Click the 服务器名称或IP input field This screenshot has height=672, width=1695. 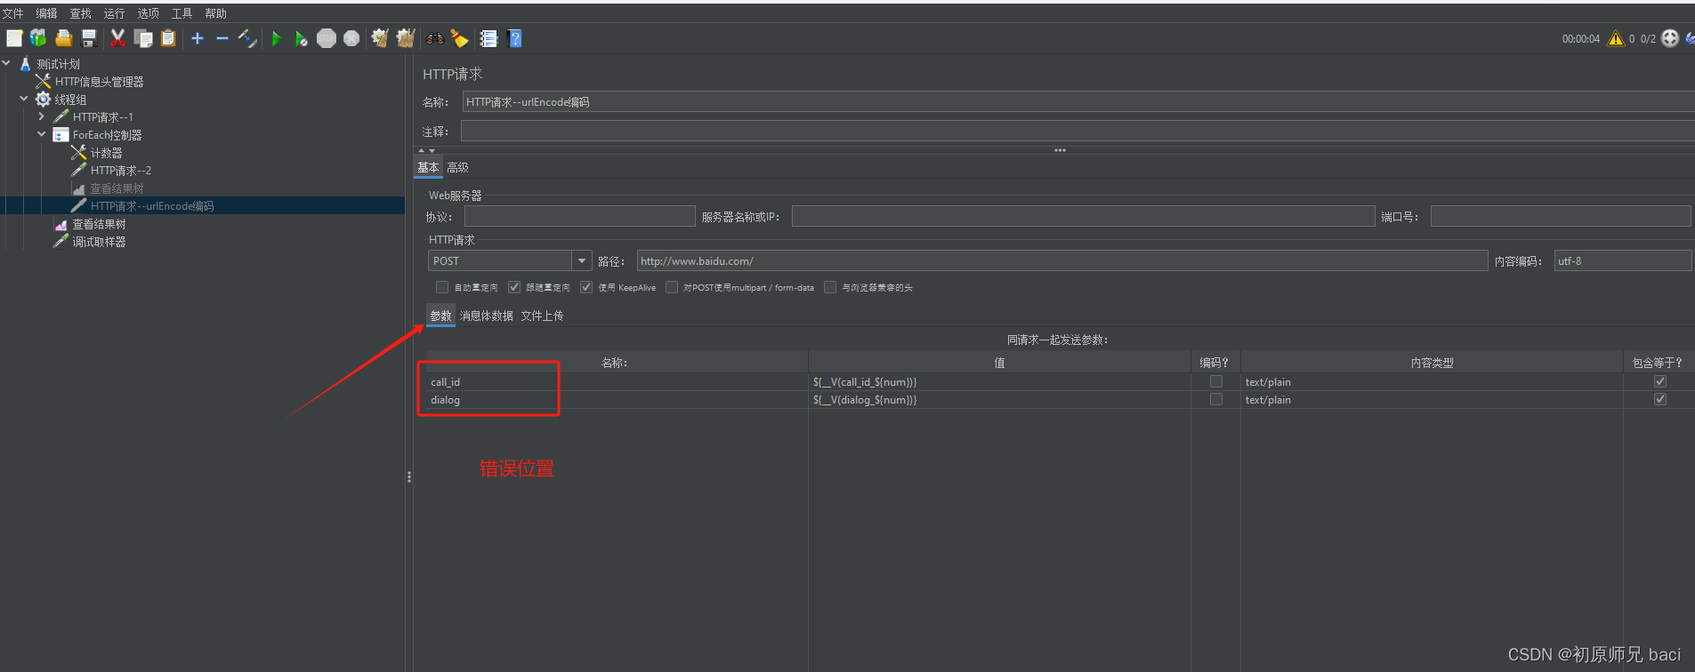1083,216
